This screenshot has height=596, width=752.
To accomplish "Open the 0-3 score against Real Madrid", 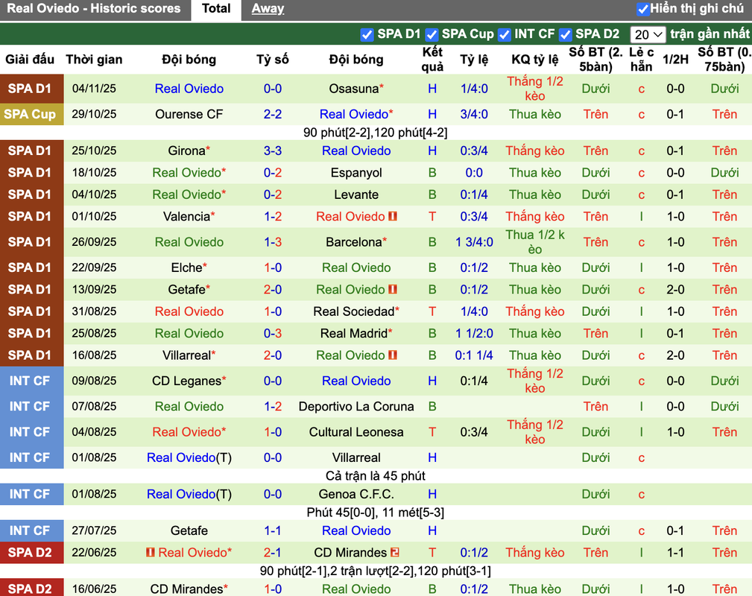I will pos(273,333).
